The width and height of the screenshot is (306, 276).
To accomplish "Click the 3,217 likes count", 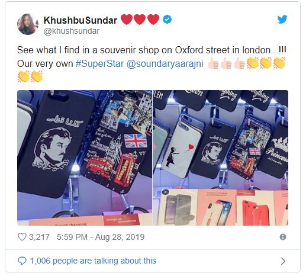I will [x=39, y=237].
